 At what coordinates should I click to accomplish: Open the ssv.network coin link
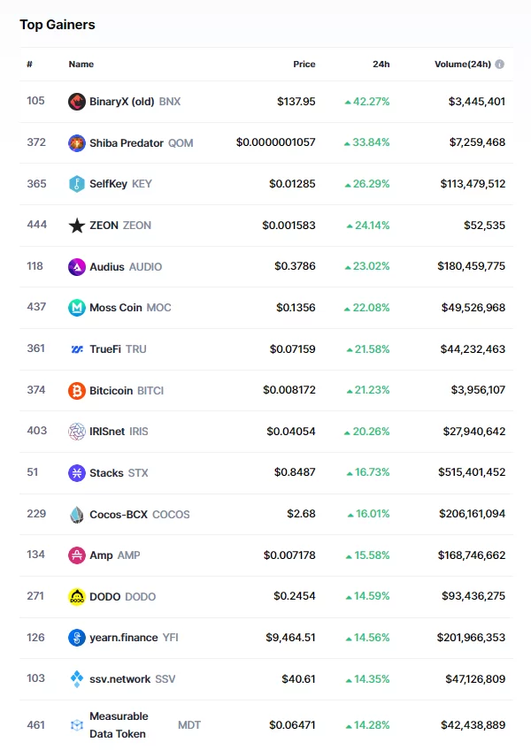121,679
